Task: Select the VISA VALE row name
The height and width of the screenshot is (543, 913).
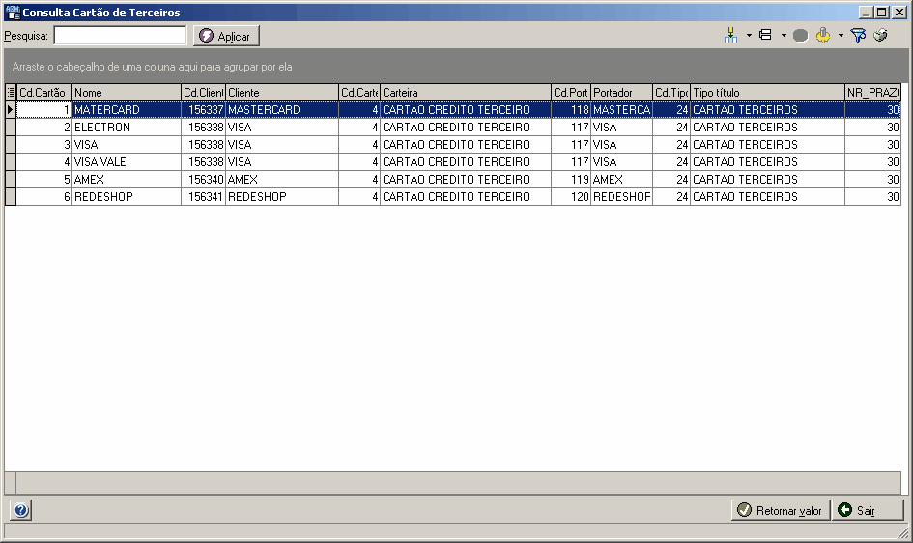Action: point(127,161)
